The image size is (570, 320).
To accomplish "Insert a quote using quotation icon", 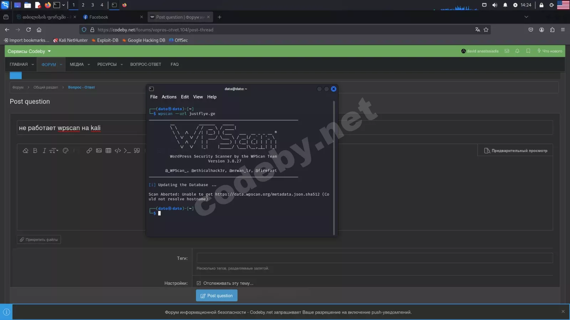I will point(137,151).
